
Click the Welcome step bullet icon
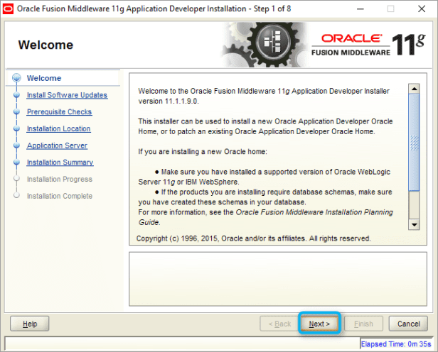17,78
